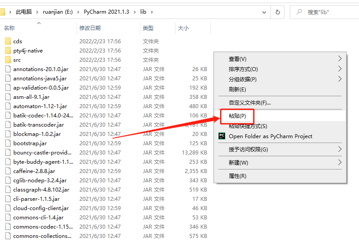Go to PyCharm 2021.1.3 in the breadcrumb
Image resolution: width=359 pixels, height=241 pixels.
pos(106,12)
